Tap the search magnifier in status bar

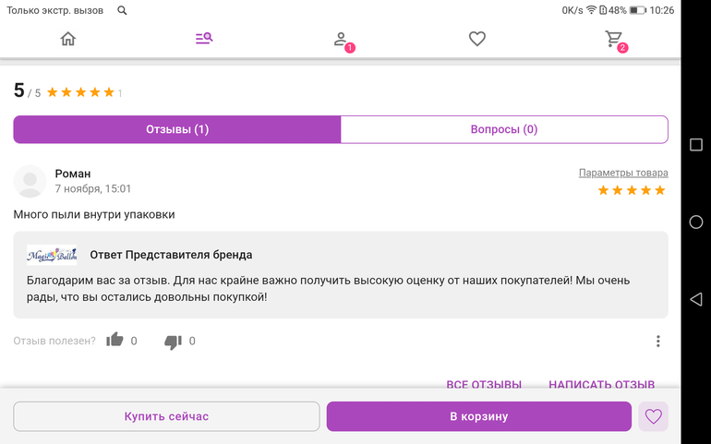(x=123, y=10)
